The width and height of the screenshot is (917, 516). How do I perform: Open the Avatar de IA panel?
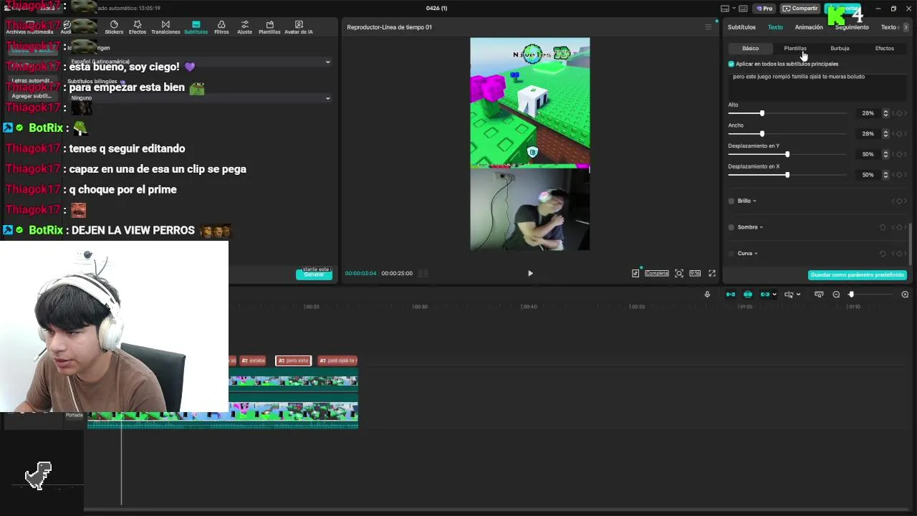pos(299,27)
